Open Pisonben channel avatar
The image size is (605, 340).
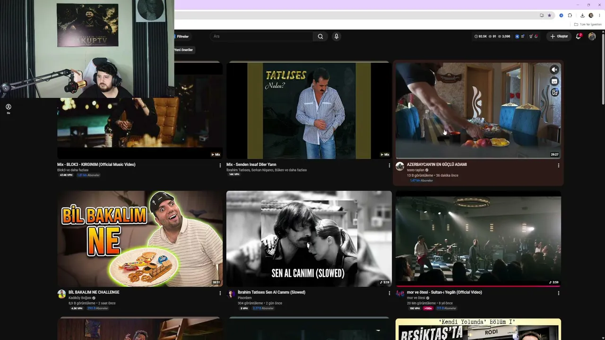[x=231, y=294]
